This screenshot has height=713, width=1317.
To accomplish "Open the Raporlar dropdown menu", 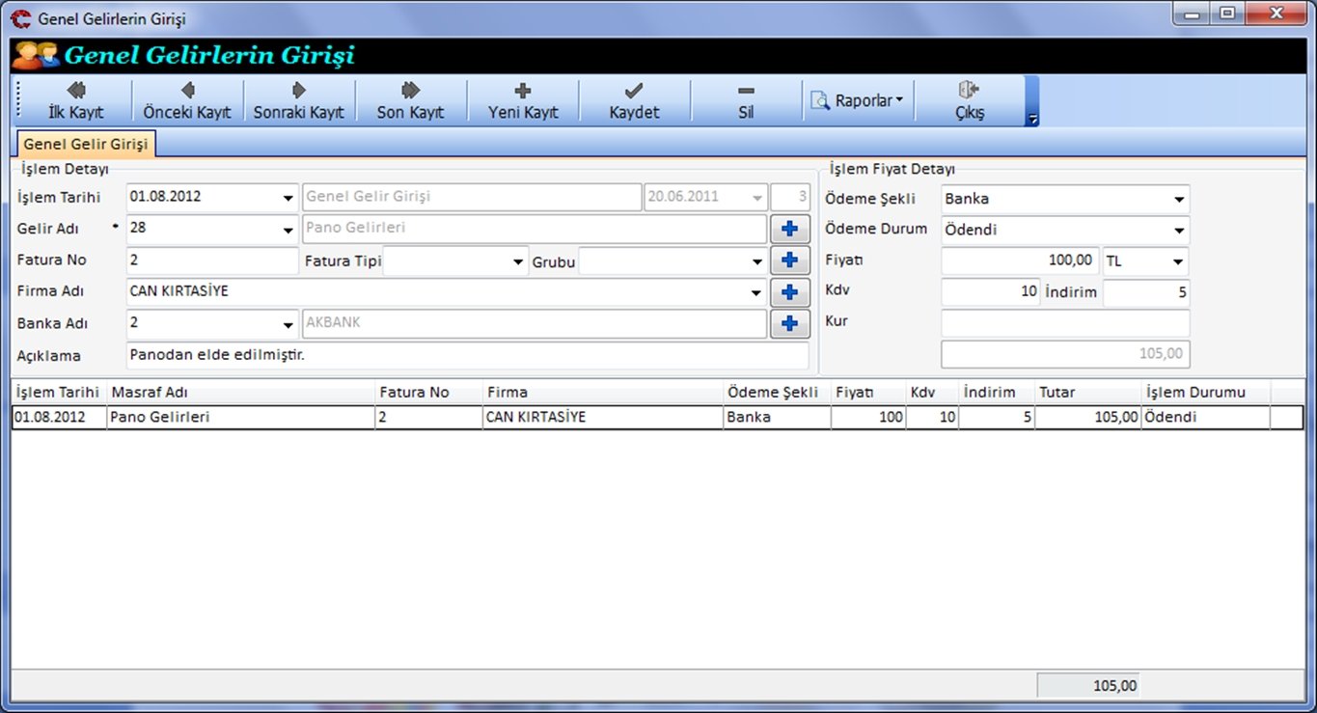I will point(859,100).
